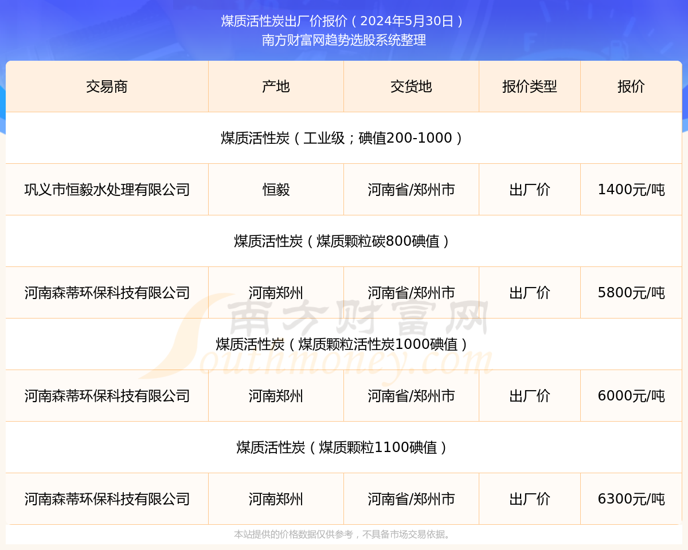Click 河南森蒂环保科技有限公司 in the 6000元/吨 row

pos(107,396)
